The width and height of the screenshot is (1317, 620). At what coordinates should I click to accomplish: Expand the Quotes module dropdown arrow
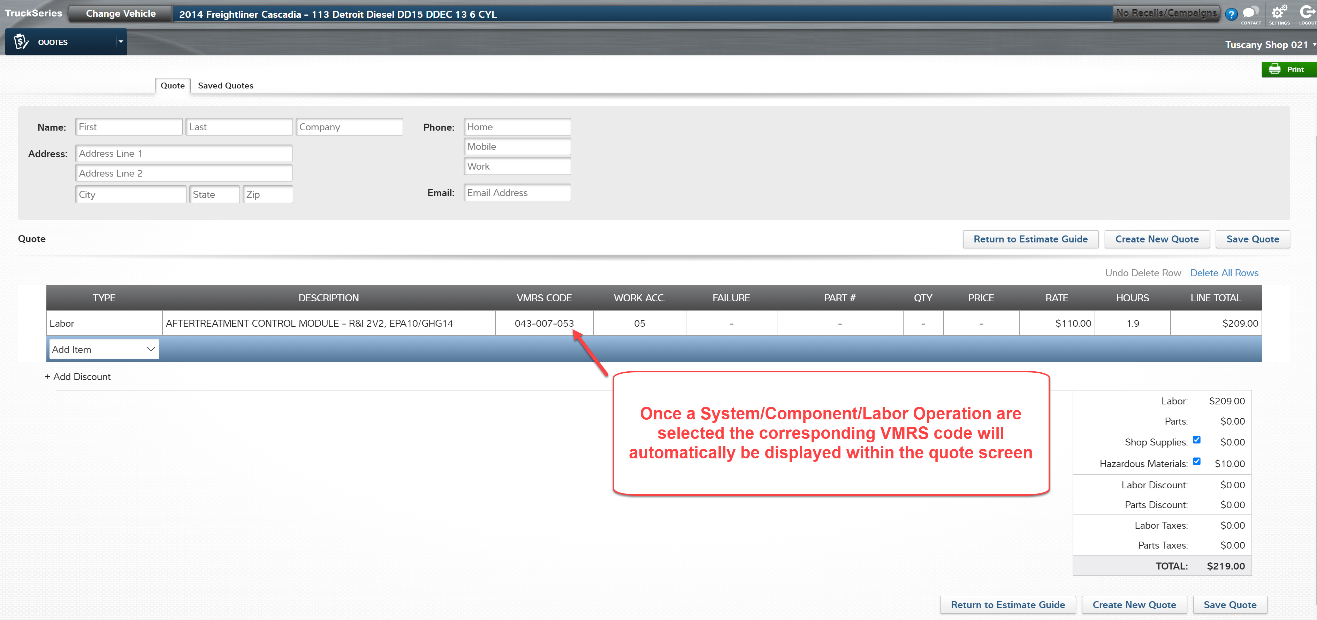(x=121, y=42)
